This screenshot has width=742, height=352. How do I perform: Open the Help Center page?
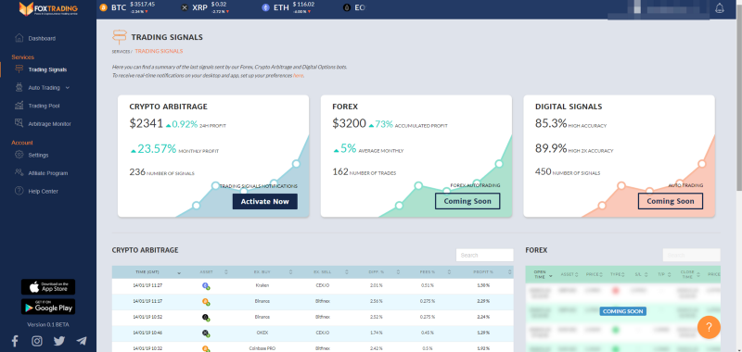pos(43,192)
